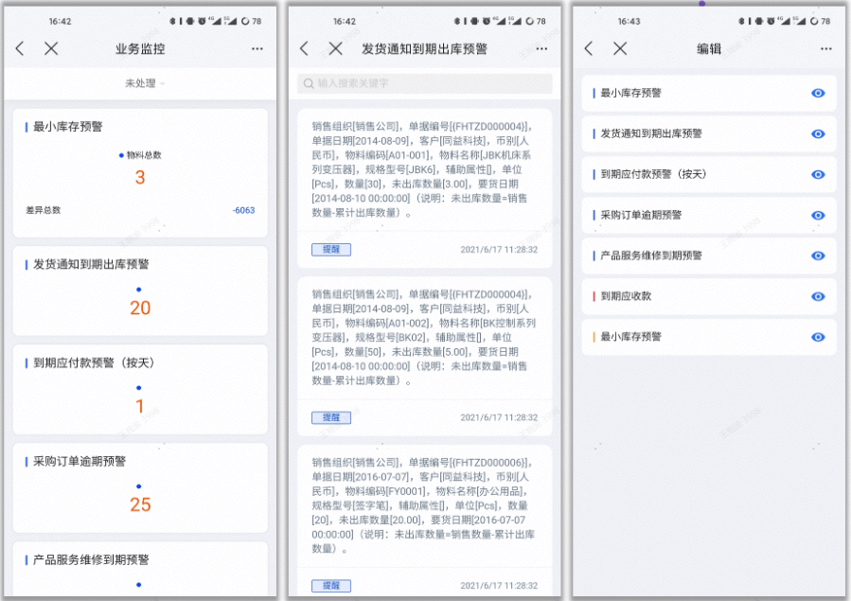Close the 发货通知到期出库预警 screen with X
The image size is (851, 601).
[x=335, y=48]
